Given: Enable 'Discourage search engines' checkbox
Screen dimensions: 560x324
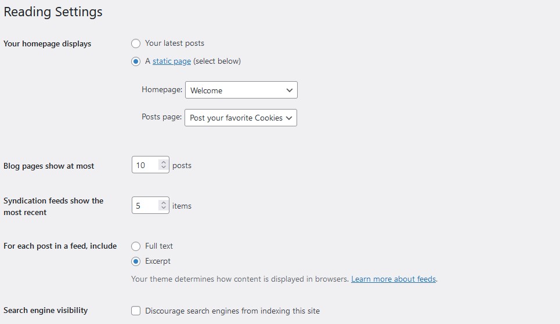Looking at the screenshot, I should [x=136, y=311].
